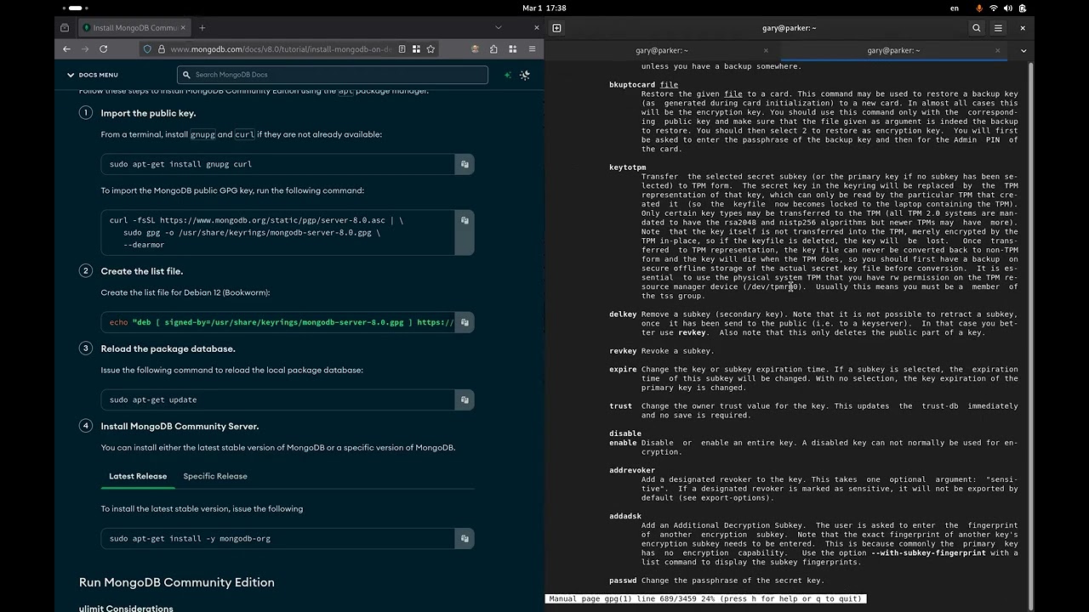Click the volume icon in the top bar

pos(1008,8)
